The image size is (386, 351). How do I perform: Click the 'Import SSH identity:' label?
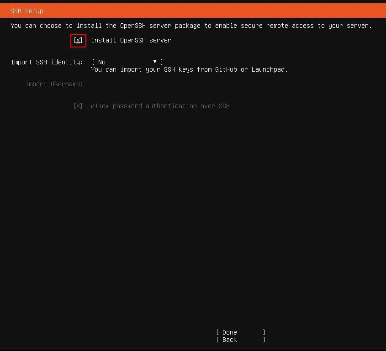click(47, 62)
